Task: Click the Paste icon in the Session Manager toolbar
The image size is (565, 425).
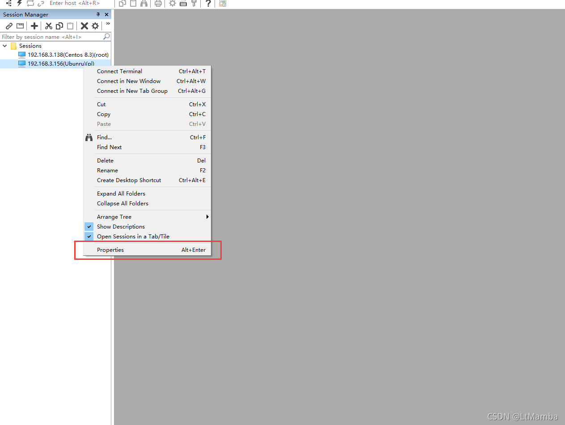Action: (x=70, y=26)
